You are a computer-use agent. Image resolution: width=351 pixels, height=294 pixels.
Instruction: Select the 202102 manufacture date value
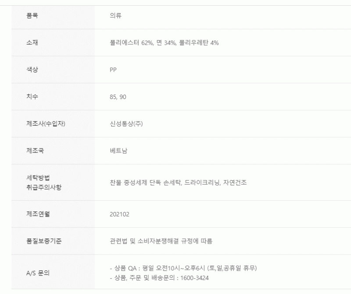[119, 214]
